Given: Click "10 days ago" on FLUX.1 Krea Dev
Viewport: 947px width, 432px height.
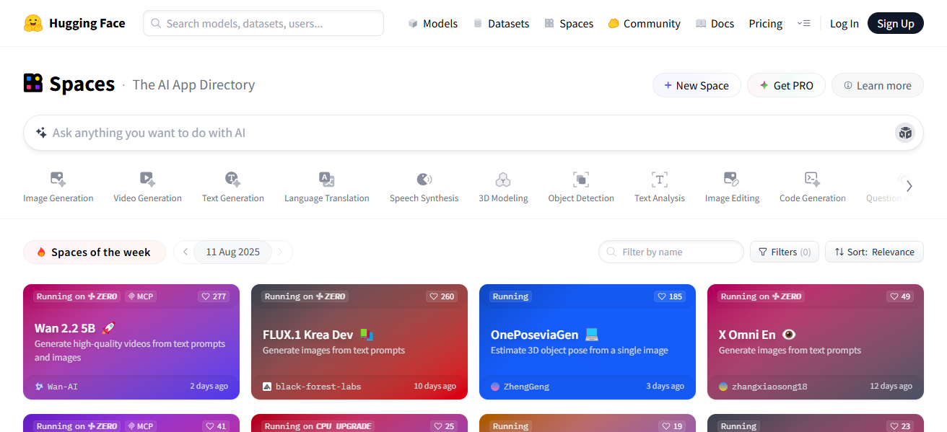Looking at the screenshot, I should point(435,387).
